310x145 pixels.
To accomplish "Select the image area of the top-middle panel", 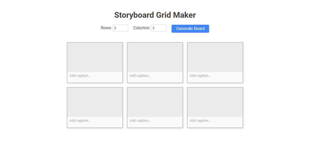I will tap(155, 57).
